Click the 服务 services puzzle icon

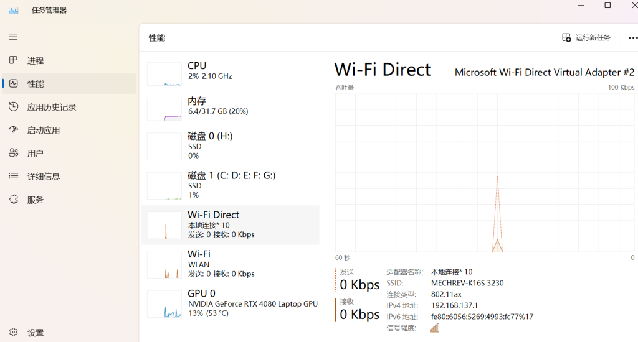point(13,200)
